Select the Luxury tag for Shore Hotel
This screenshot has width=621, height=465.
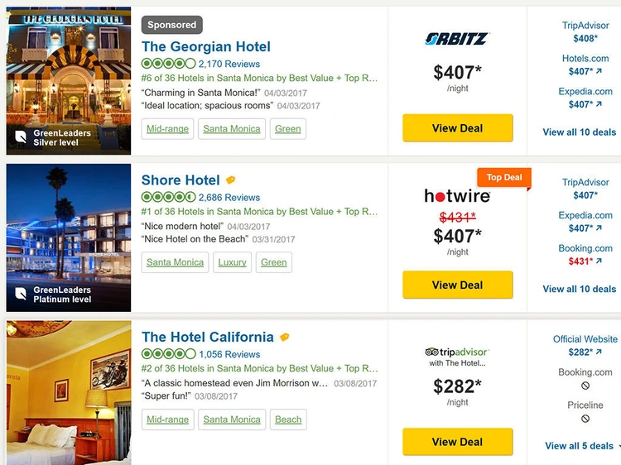pos(232,262)
